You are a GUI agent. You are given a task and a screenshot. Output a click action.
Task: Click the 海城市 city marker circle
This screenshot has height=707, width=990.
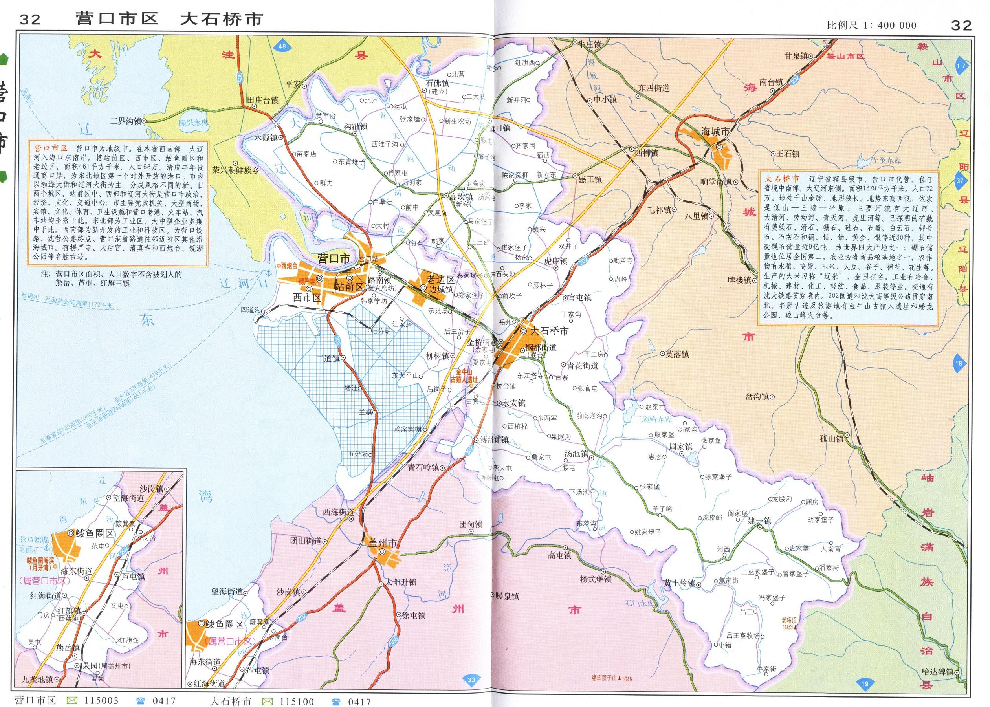pyautogui.click(x=719, y=148)
